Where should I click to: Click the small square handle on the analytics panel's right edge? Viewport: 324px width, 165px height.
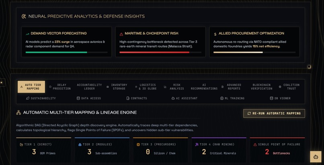pos(309,66)
